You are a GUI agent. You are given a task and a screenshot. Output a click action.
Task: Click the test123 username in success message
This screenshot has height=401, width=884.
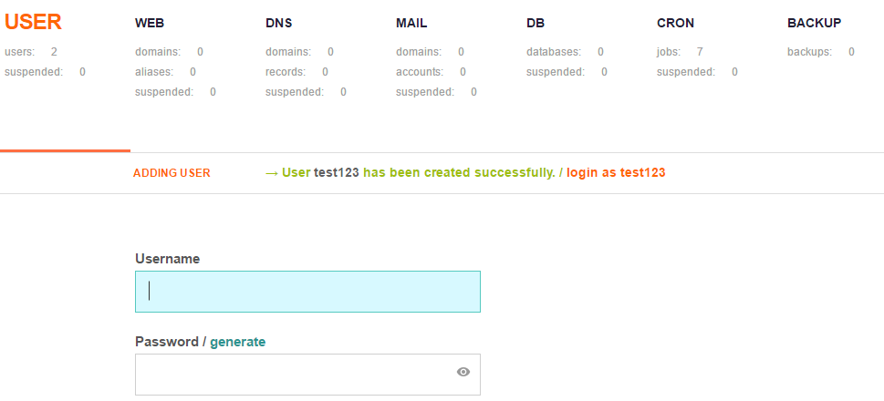(337, 173)
